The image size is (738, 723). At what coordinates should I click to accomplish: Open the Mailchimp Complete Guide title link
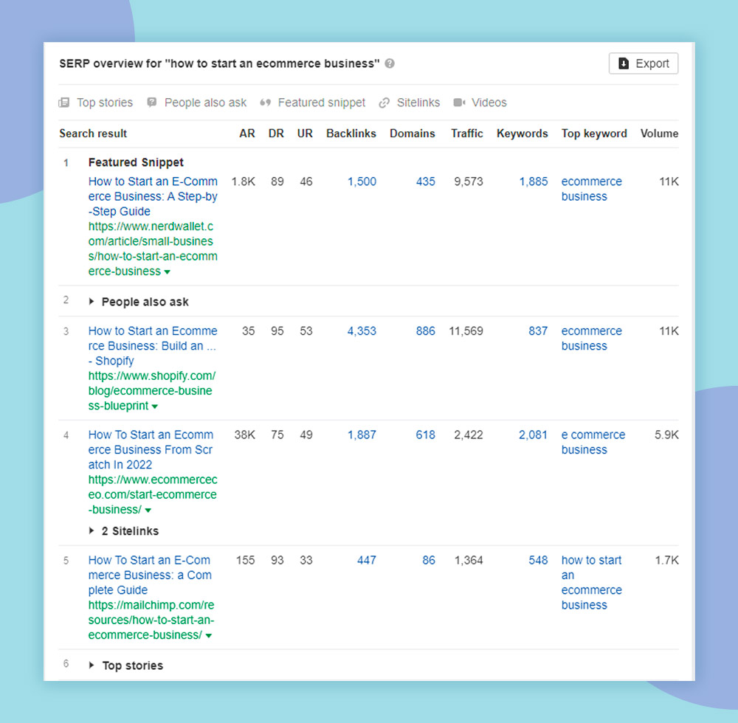(150, 575)
